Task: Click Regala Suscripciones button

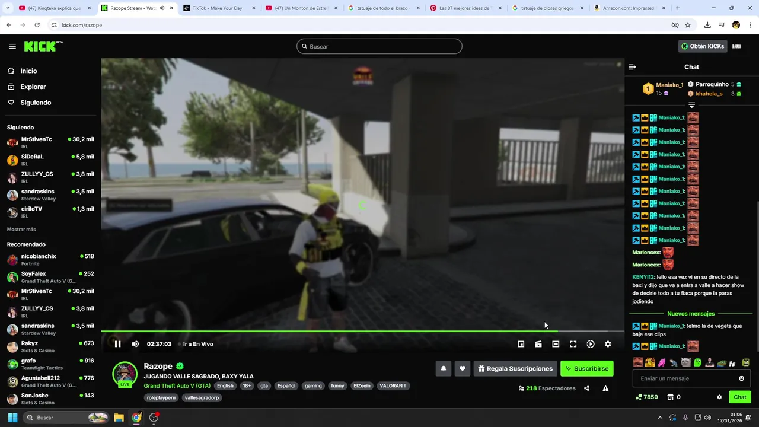Action: point(515,368)
